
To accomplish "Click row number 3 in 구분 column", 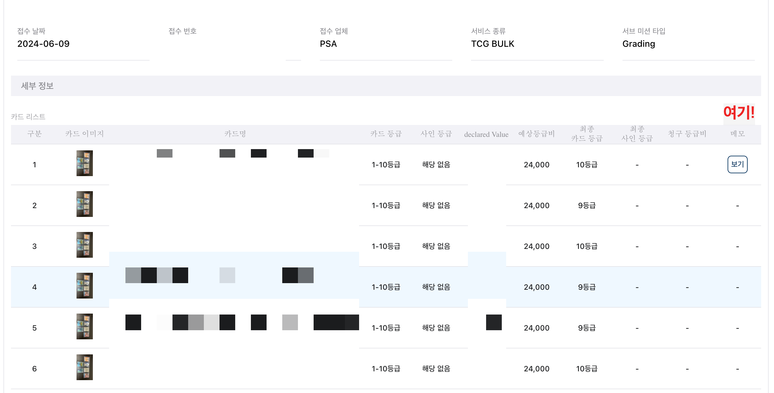I will point(34,246).
